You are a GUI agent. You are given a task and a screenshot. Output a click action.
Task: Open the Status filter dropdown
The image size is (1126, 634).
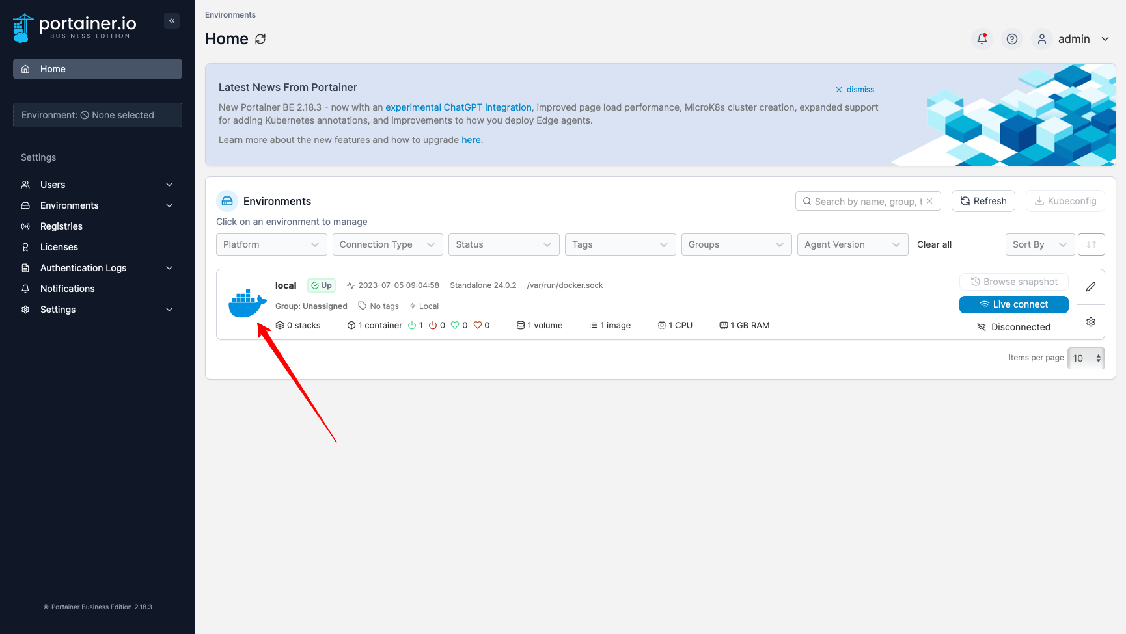[x=504, y=244]
